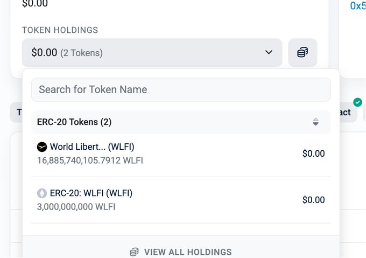
Task: Click the 16,885,740,105.7912 WLFI balance text
Action: point(90,161)
